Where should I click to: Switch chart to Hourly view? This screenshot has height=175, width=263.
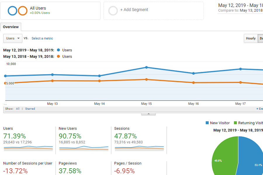click(251, 38)
